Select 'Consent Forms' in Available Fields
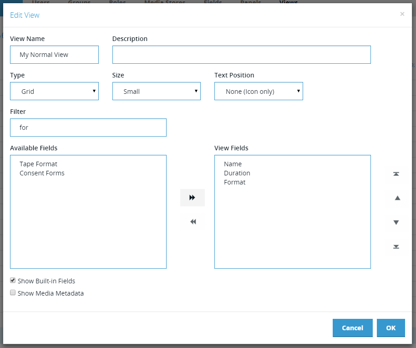 42,173
